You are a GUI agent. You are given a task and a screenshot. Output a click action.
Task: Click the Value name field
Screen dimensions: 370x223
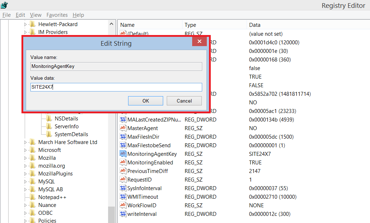(116, 66)
